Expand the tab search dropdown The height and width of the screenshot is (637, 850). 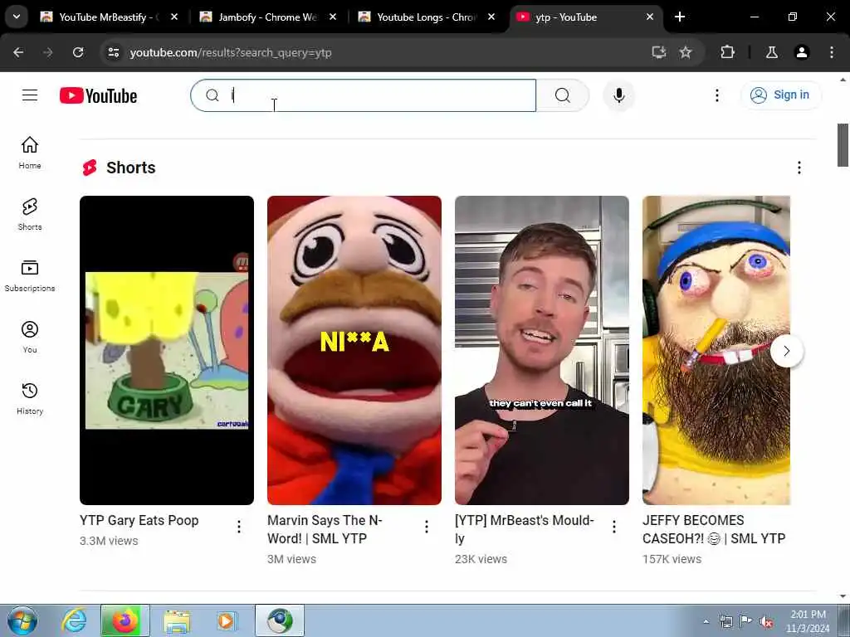[x=17, y=17]
